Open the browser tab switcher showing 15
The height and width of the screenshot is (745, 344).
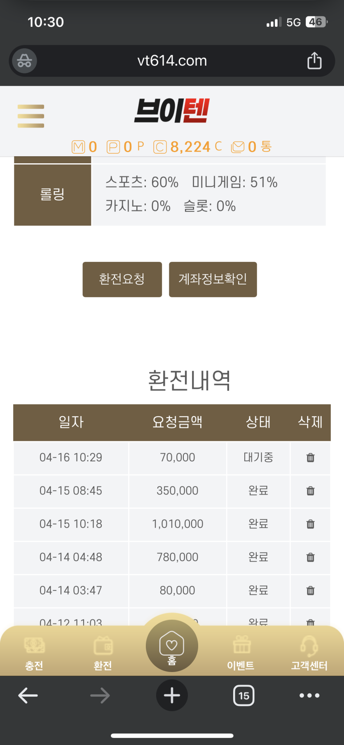pos(244,696)
